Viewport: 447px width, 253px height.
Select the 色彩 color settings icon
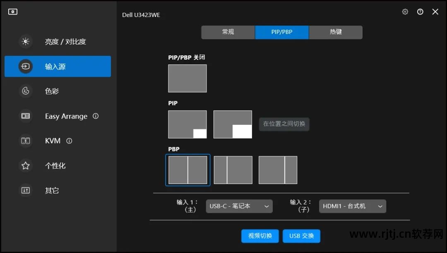point(25,91)
